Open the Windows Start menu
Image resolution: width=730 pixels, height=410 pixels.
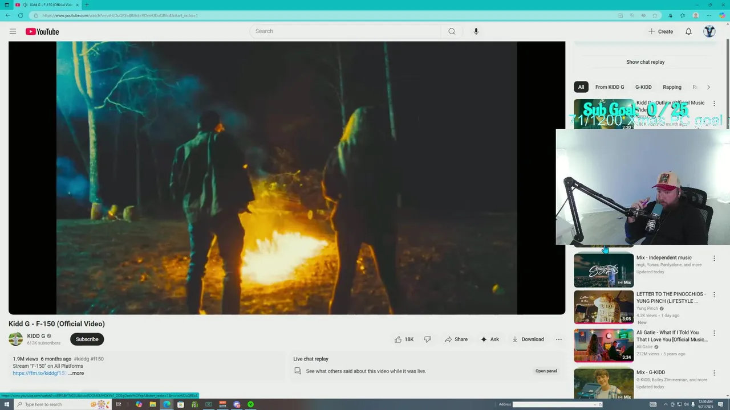pos(6,404)
